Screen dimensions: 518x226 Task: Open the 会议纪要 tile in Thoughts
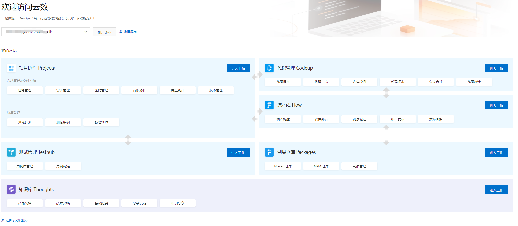[x=101, y=203]
